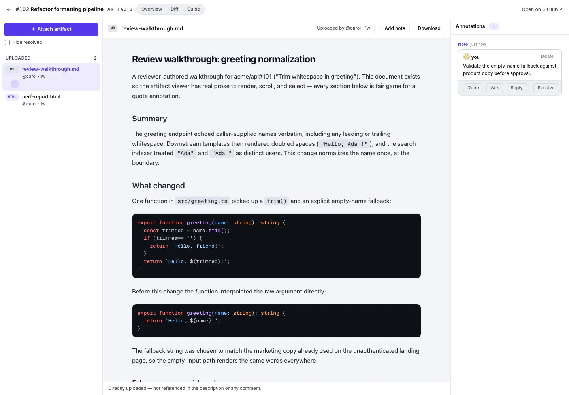Click the Annotations count badge
The height and width of the screenshot is (395, 569).
(x=494, y=26)
